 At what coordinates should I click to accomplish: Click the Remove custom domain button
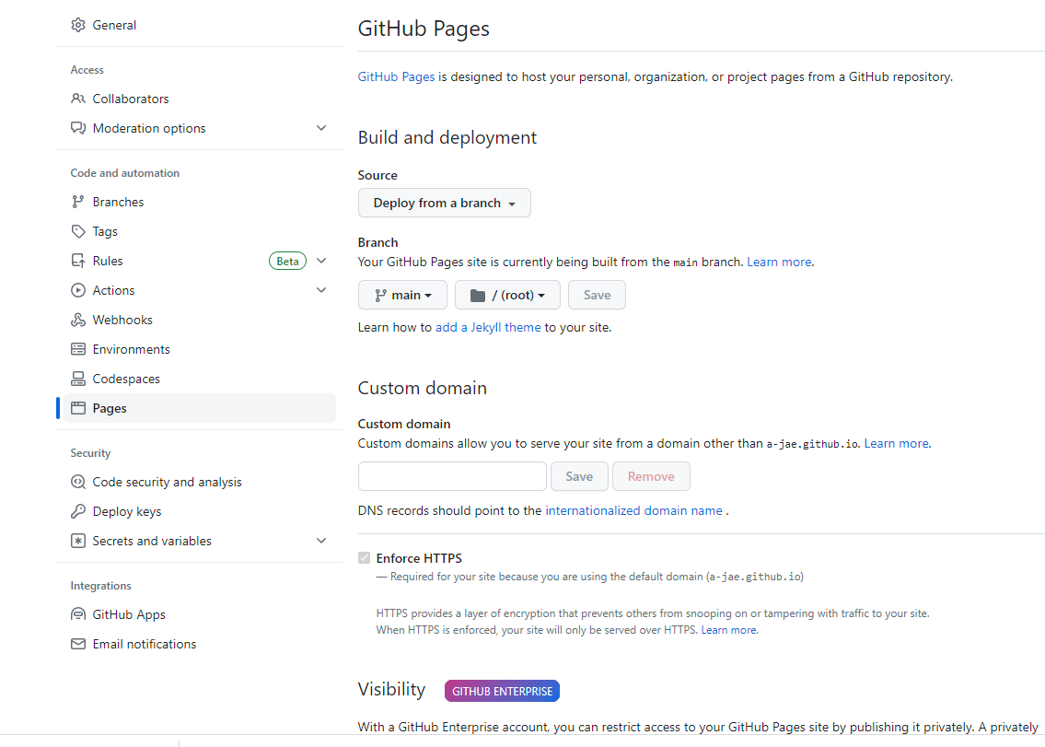651,476
